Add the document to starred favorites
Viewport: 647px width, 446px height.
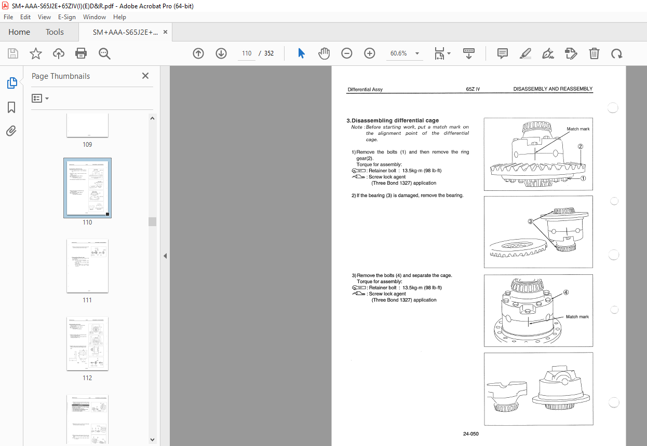[35, 53]
